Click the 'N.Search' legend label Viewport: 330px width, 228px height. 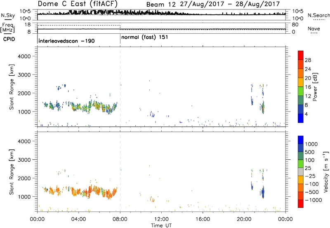point(318,15)
